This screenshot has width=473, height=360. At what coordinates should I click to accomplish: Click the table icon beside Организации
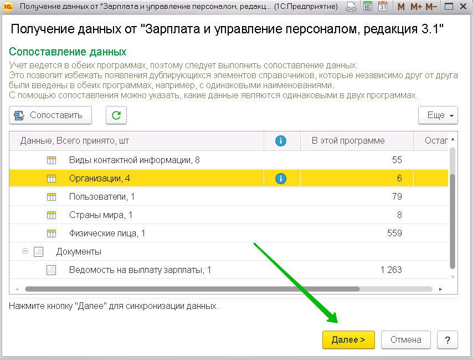tap(52, 179)
